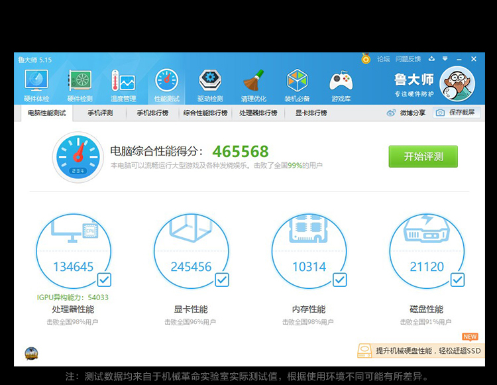Select the 性能测试 performance test icon
The image size is (497, 385).
[x=167, y=85]
